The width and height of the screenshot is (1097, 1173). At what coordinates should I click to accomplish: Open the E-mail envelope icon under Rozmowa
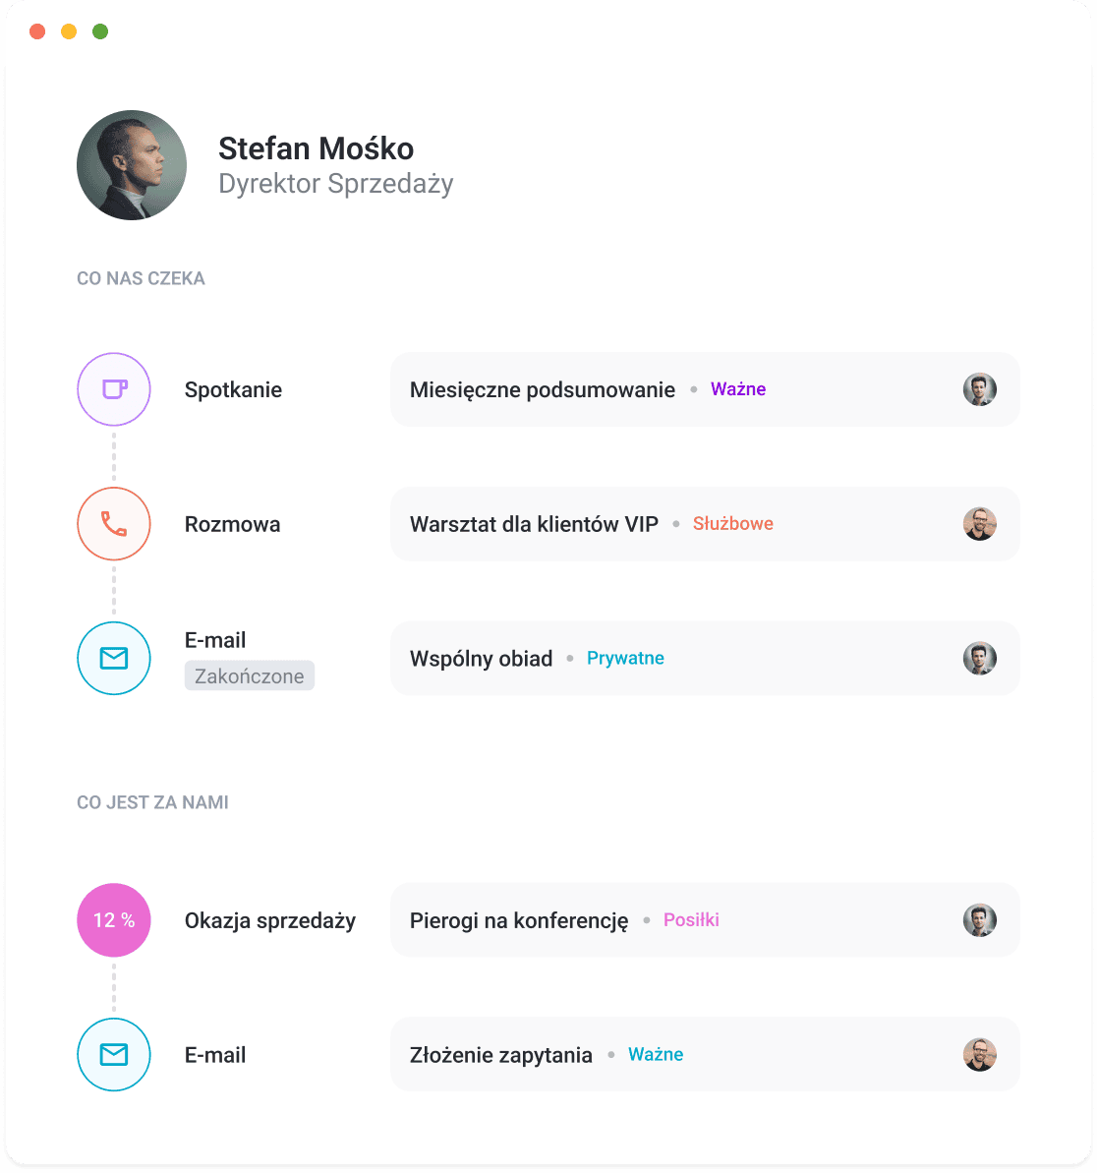(113, 658)
